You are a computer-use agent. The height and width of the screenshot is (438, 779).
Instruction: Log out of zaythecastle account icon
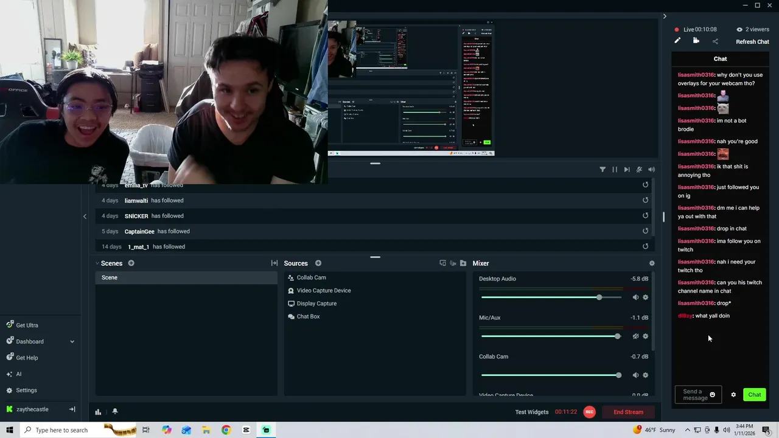72,409
